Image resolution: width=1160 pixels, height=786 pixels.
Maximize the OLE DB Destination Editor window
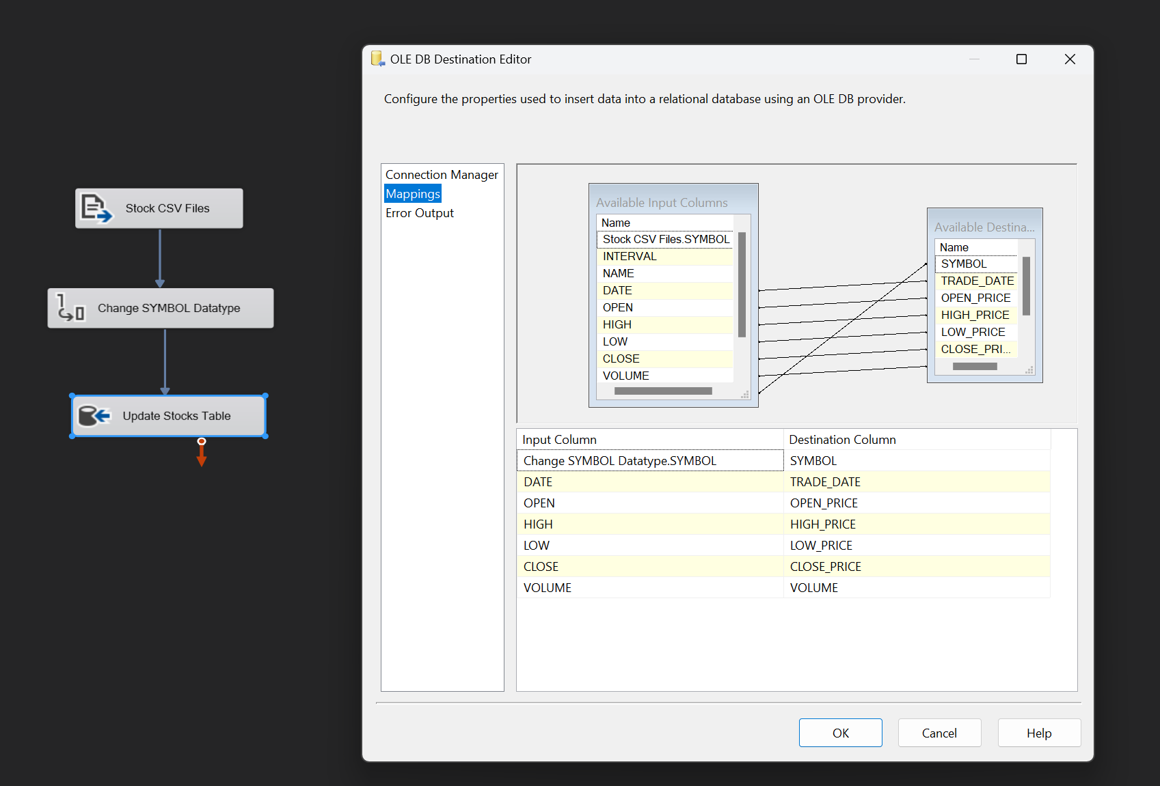(x=1021, y=59)
